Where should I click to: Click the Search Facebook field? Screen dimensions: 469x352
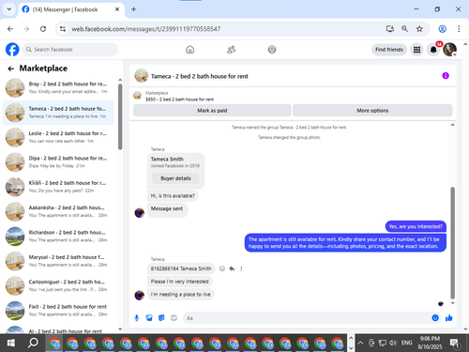coord(70,50)
